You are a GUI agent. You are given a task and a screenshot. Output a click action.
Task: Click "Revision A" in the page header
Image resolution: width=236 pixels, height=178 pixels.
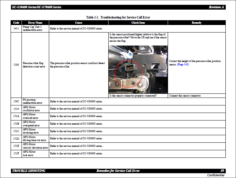(217, 7)
